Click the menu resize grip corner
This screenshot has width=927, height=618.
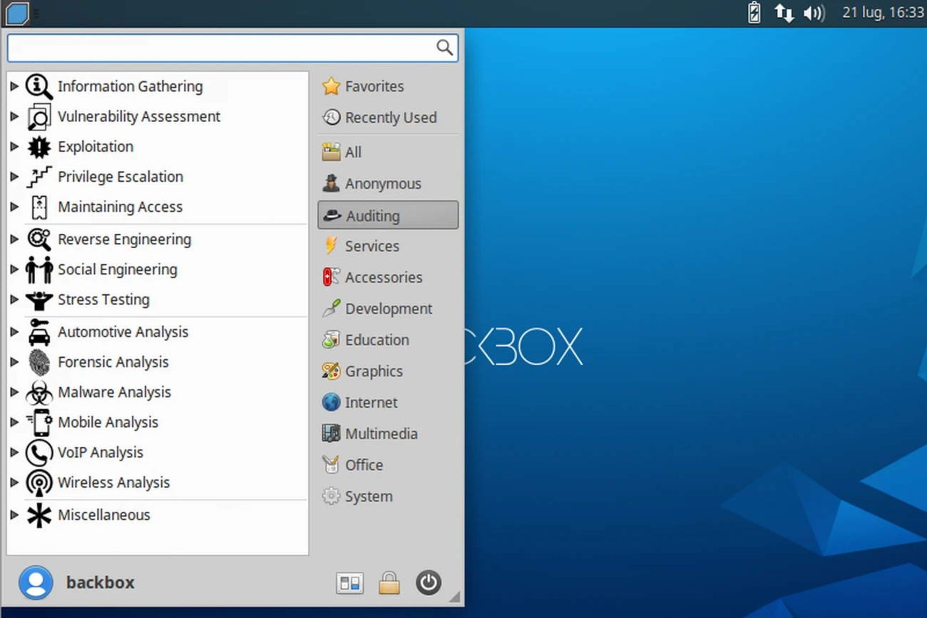tap(454, 597)
